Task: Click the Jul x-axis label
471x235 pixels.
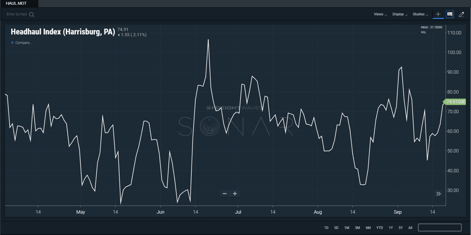Action: (238, 212)
